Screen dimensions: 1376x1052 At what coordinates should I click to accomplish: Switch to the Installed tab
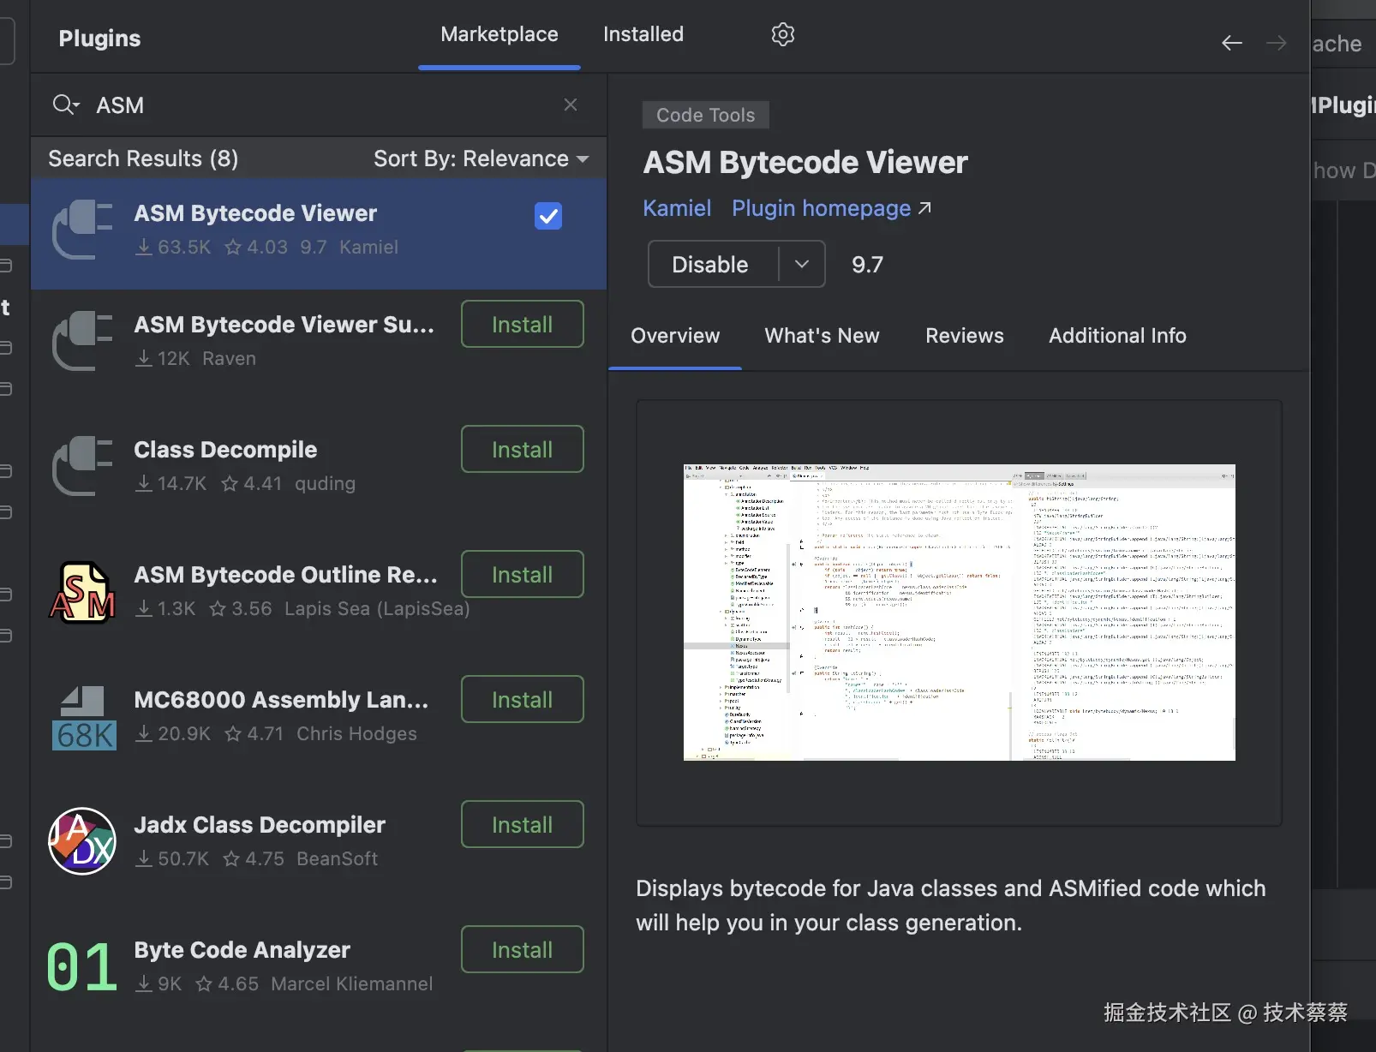[643, 34]
